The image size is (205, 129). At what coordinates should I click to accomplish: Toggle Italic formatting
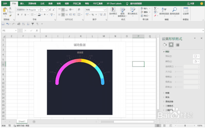[22, 14]
